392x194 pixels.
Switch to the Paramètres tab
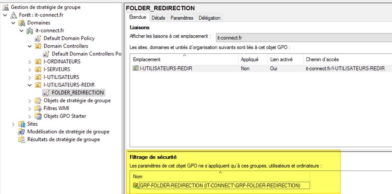click(x=182, y=18)
